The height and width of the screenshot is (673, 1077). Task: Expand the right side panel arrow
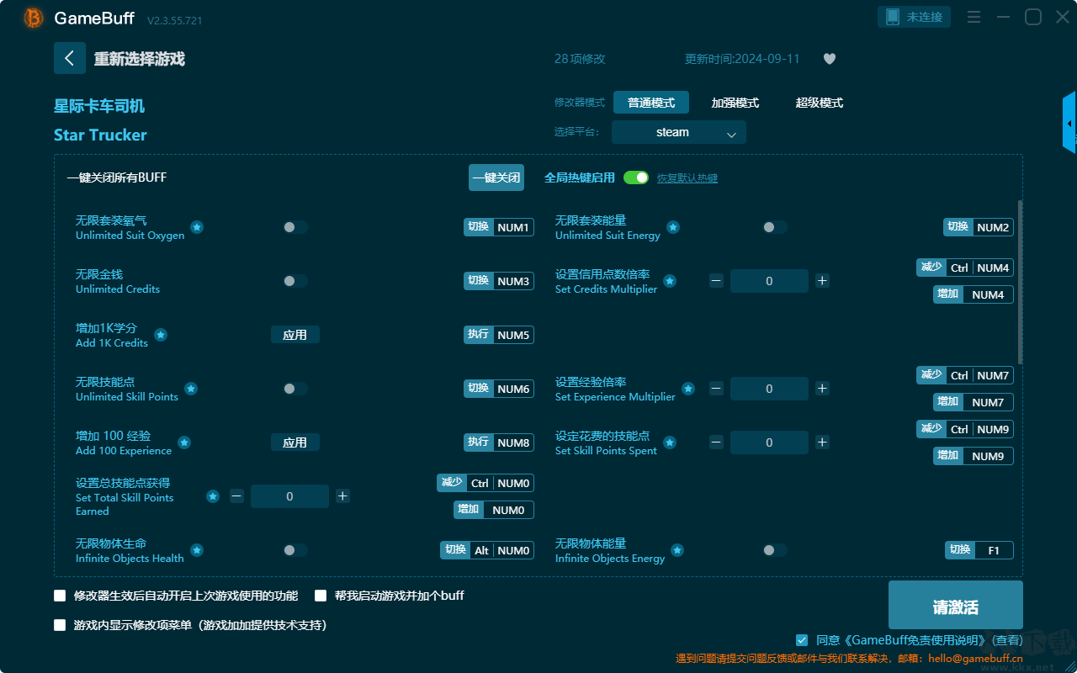(x=1069, y=123)
